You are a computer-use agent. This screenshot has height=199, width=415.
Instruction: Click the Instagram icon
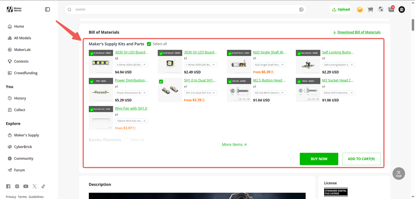pyautogui.click(x=17, y=186)
